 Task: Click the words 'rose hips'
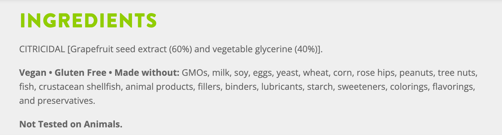coord(376,73)
